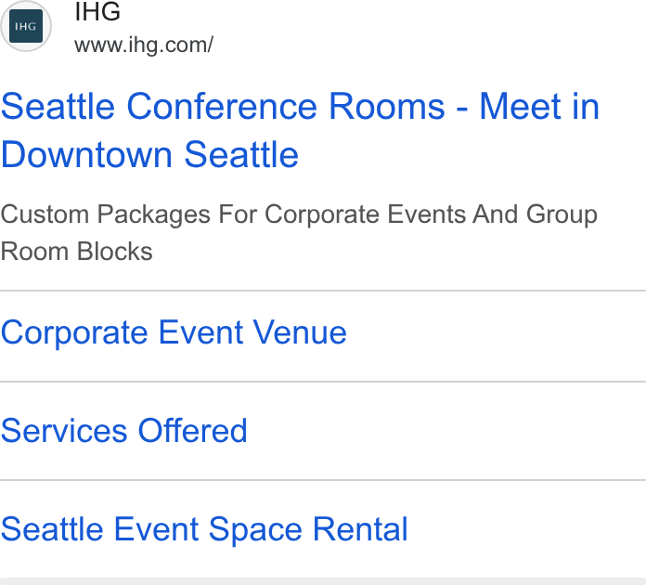646x585 pixels.
Task: Click the word 'Offered' in Services Offered
Action: click(192, 431)
